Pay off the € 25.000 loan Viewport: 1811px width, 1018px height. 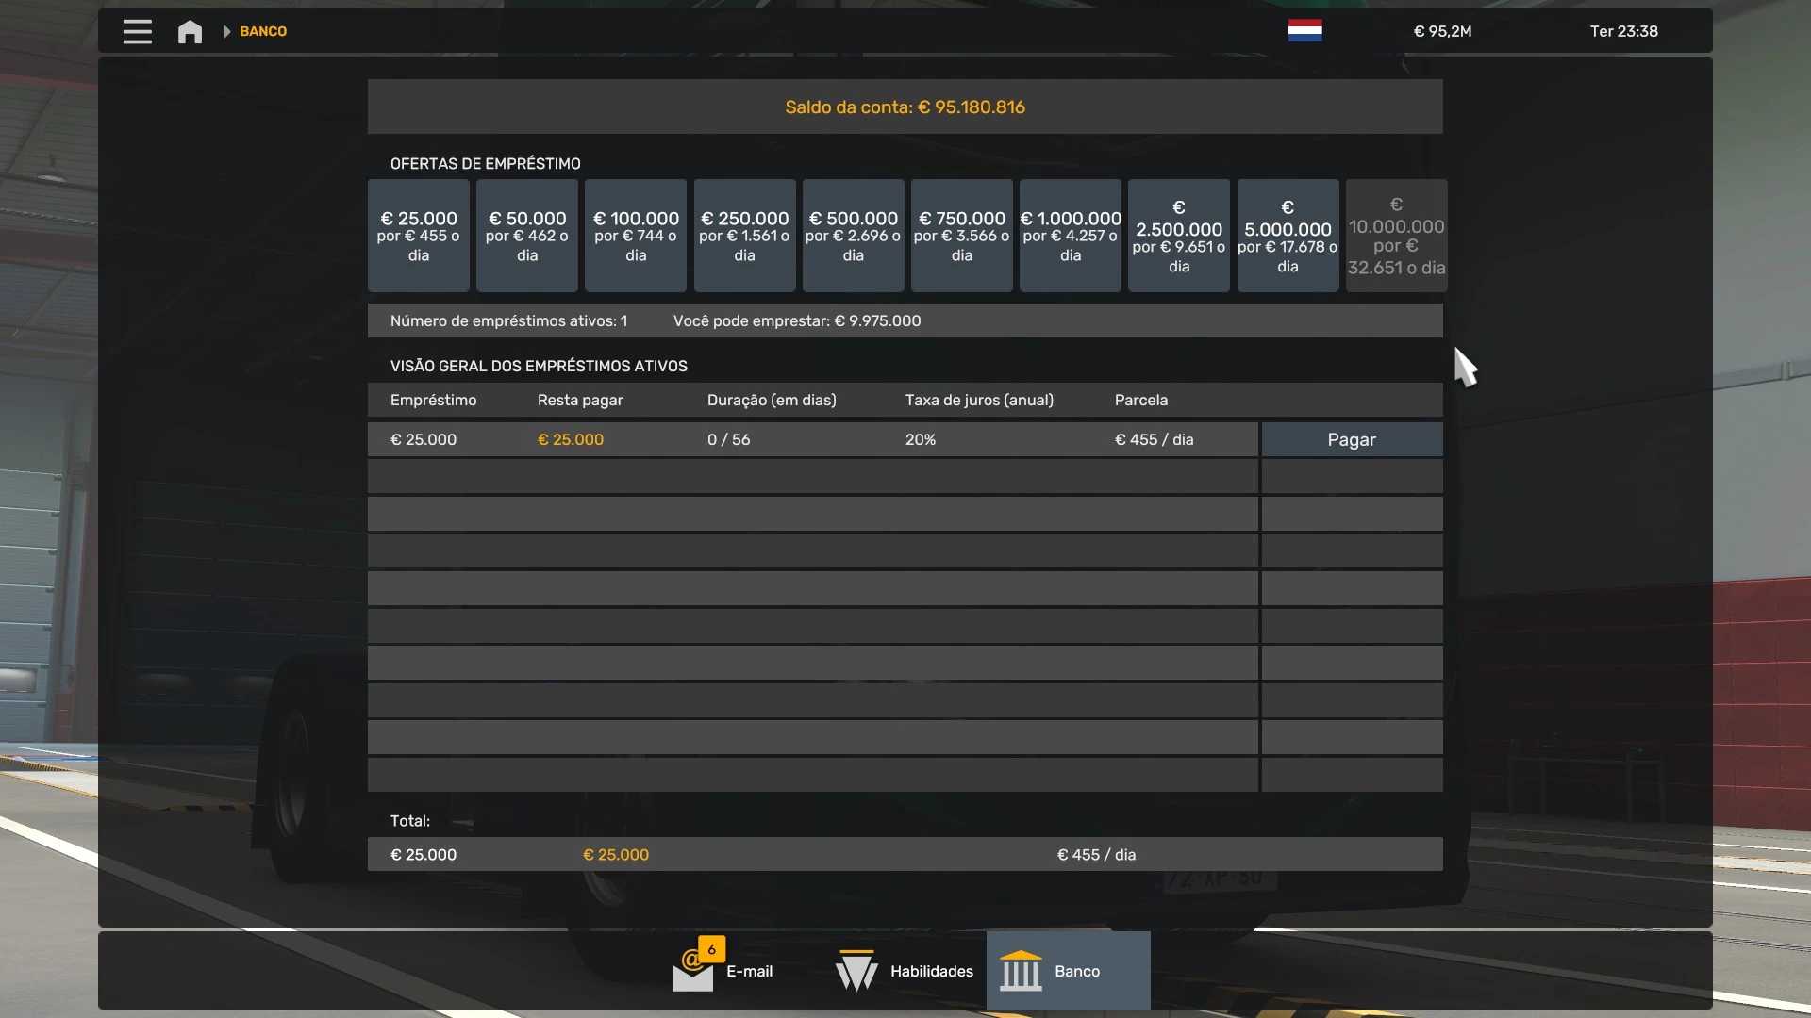coord(1351,439)
